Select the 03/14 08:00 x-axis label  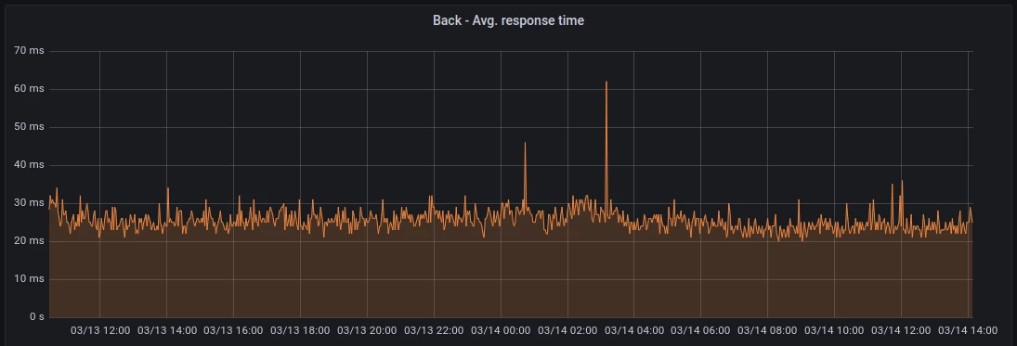point(767,330)
